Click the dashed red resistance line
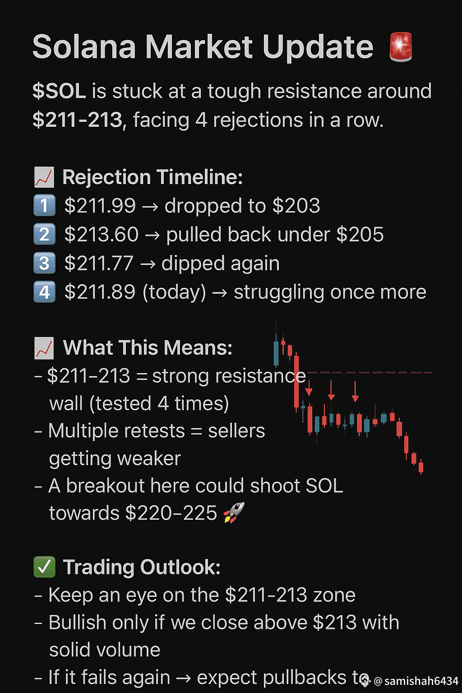The width and height of the screenshot is (462, 693). pyautogui.click(x=369, y=373)
